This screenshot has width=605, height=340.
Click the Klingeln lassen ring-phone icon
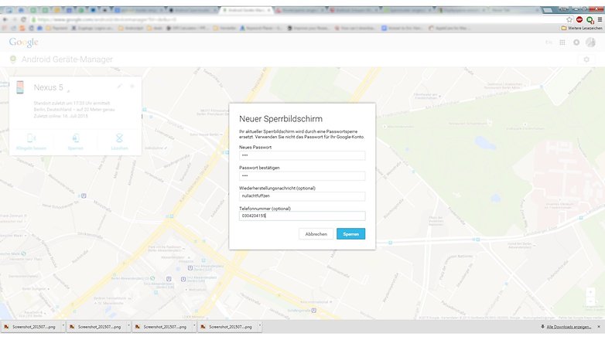click(x=31, y=138)
